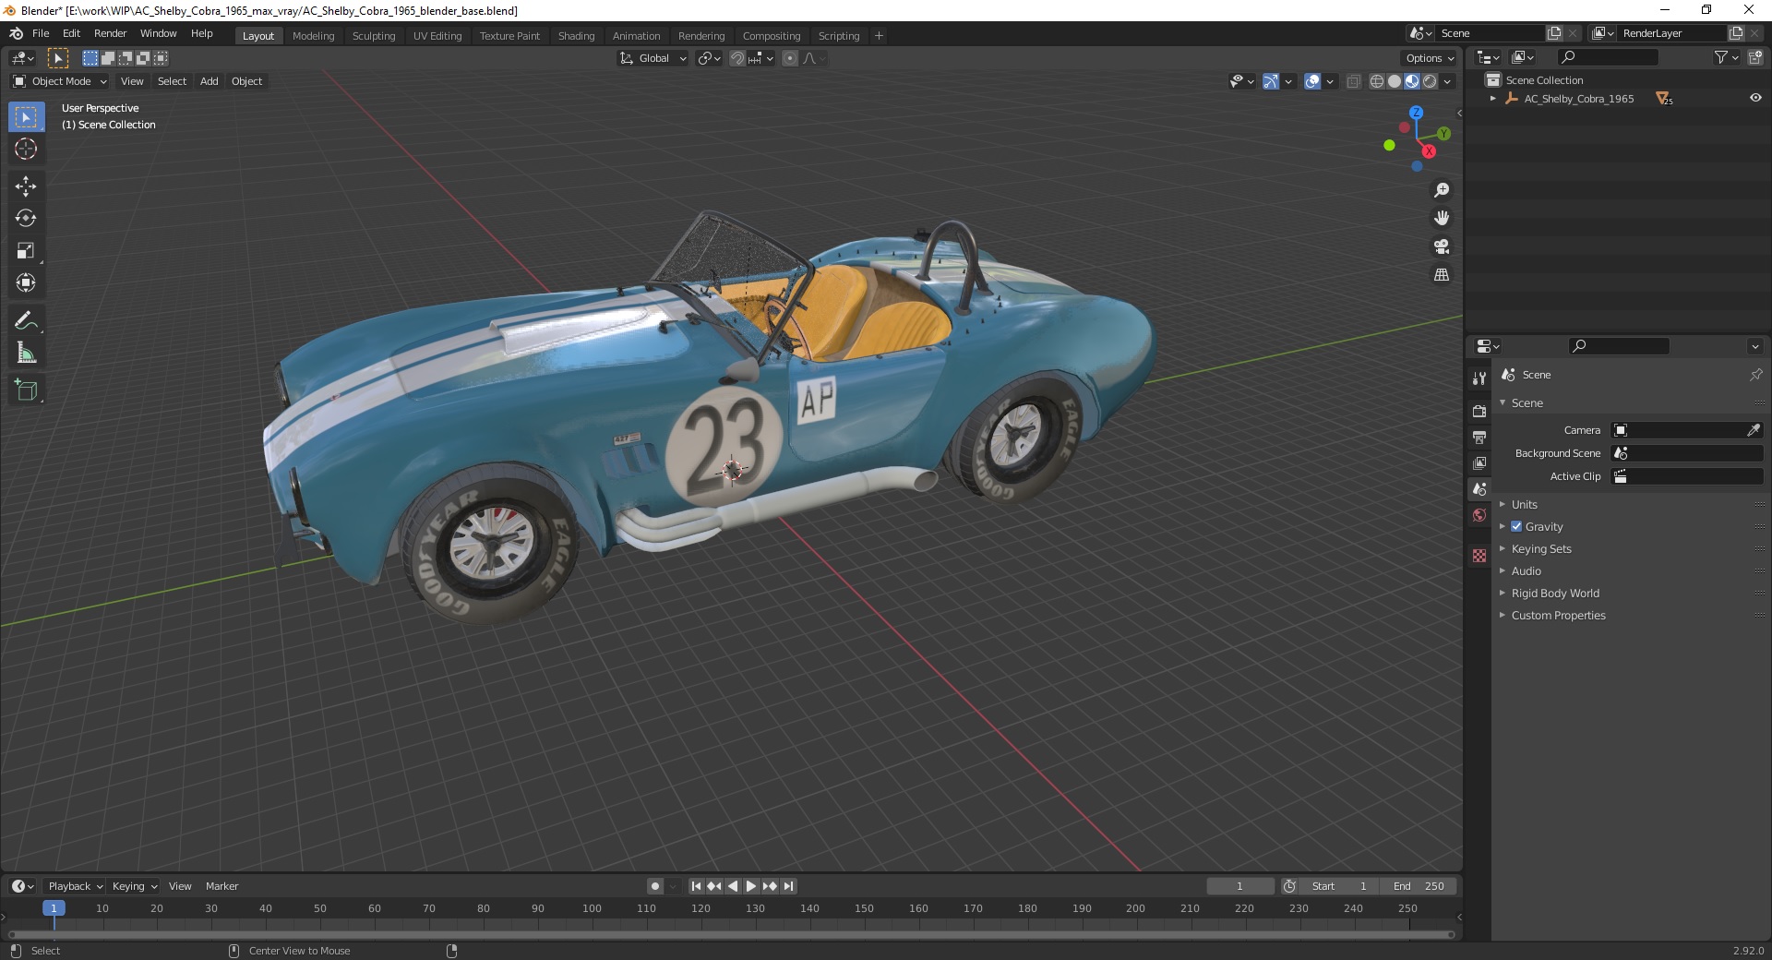
Task: Open the World properties tab
Action: coord(1479,515)
